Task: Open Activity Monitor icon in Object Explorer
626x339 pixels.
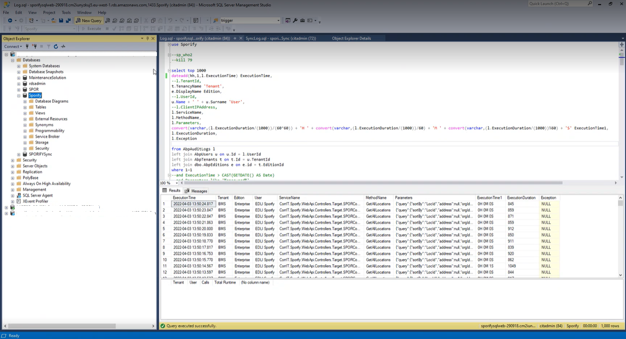Action: pos(63,47)
